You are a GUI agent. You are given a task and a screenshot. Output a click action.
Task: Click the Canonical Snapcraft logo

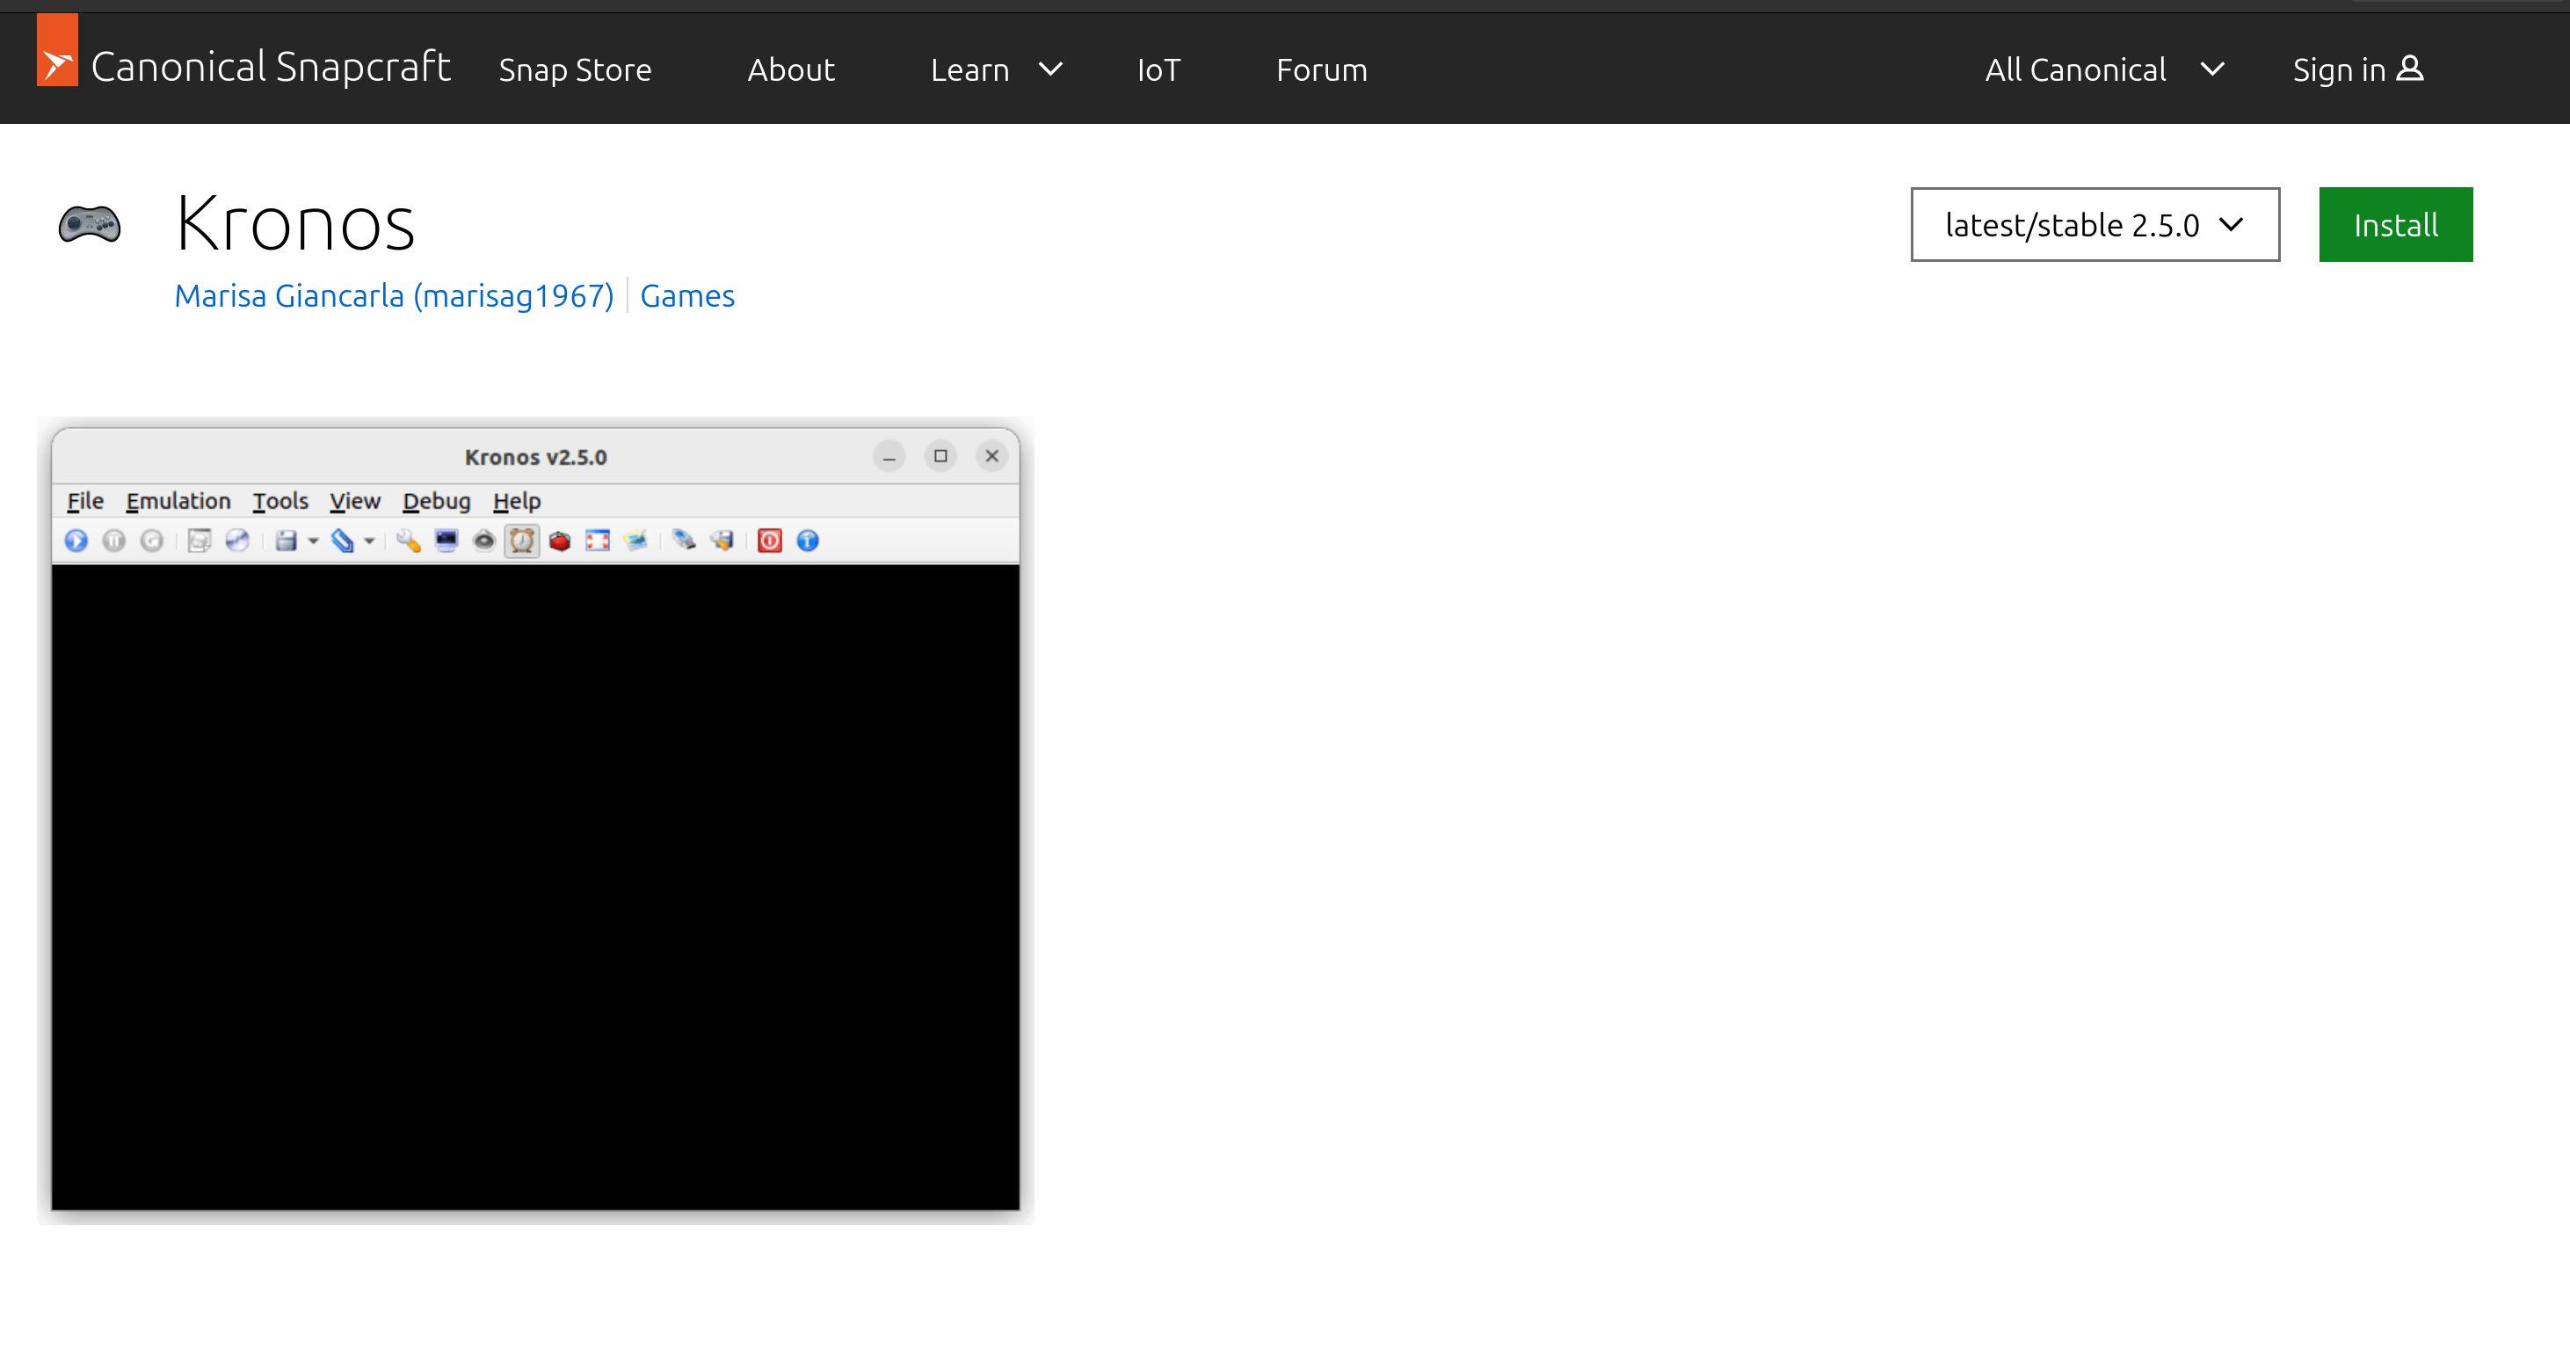[244, 68]
